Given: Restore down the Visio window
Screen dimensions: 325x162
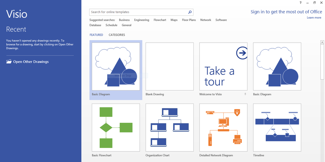Looking at the screenshot, I should click(314, 3).
